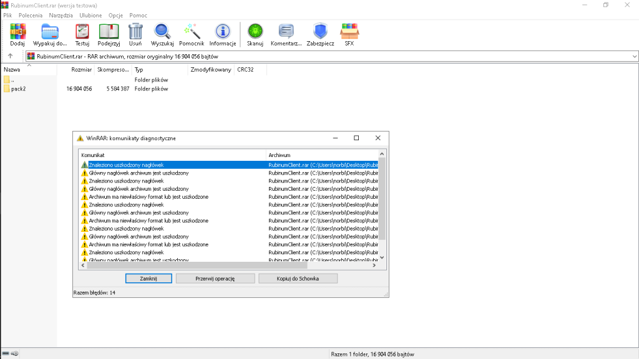
Task: Click the horizontal scrollbar thumb in dialog
Action: click(x=197, y=266)
